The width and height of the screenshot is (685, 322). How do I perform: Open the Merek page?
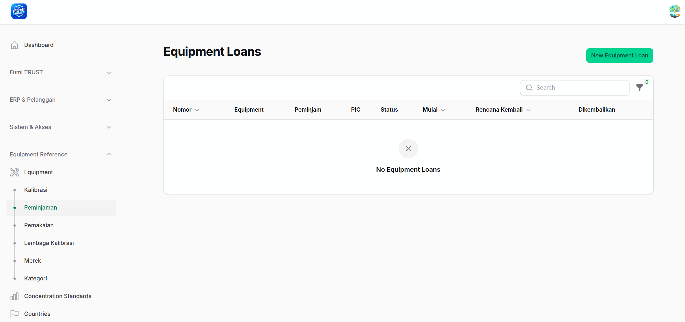pyautogui.click(x=61, y=261)
